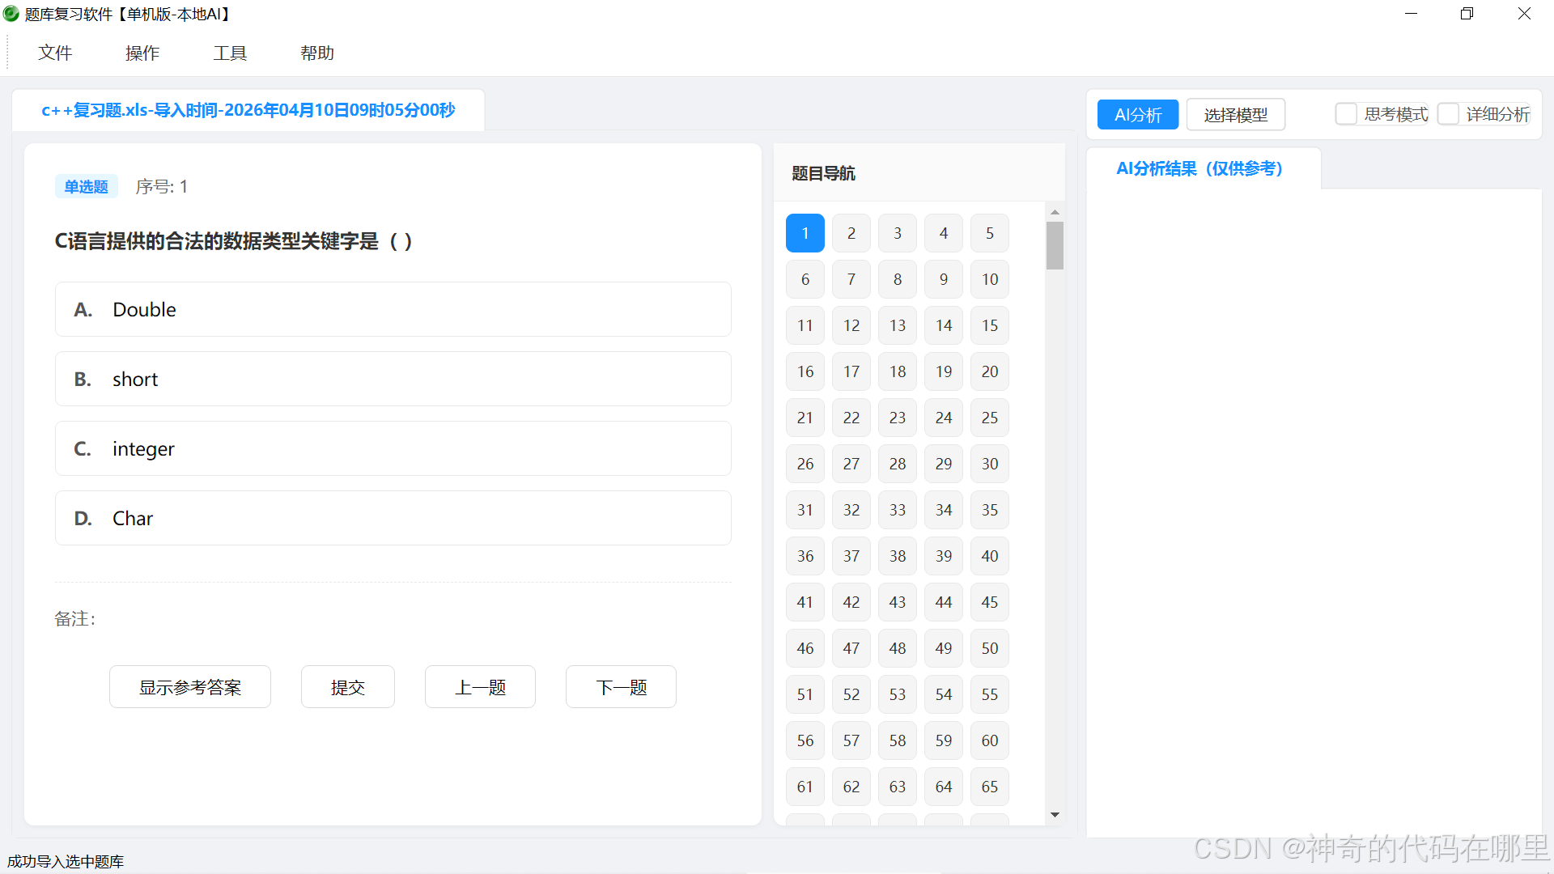This screenshot has height=874, width=1554.
Task: Jump to question 10 in navigation
Action: click(990, 279)
